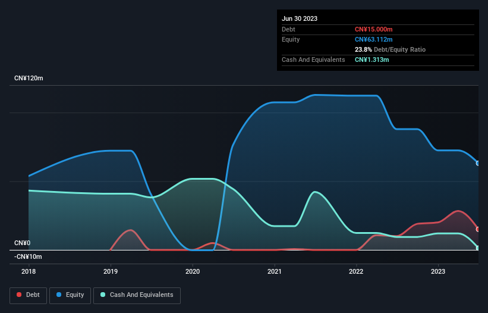Click the Debt label in tooltip
The image size is (488, 313).
pyautogui.click(x=288, y=29)
